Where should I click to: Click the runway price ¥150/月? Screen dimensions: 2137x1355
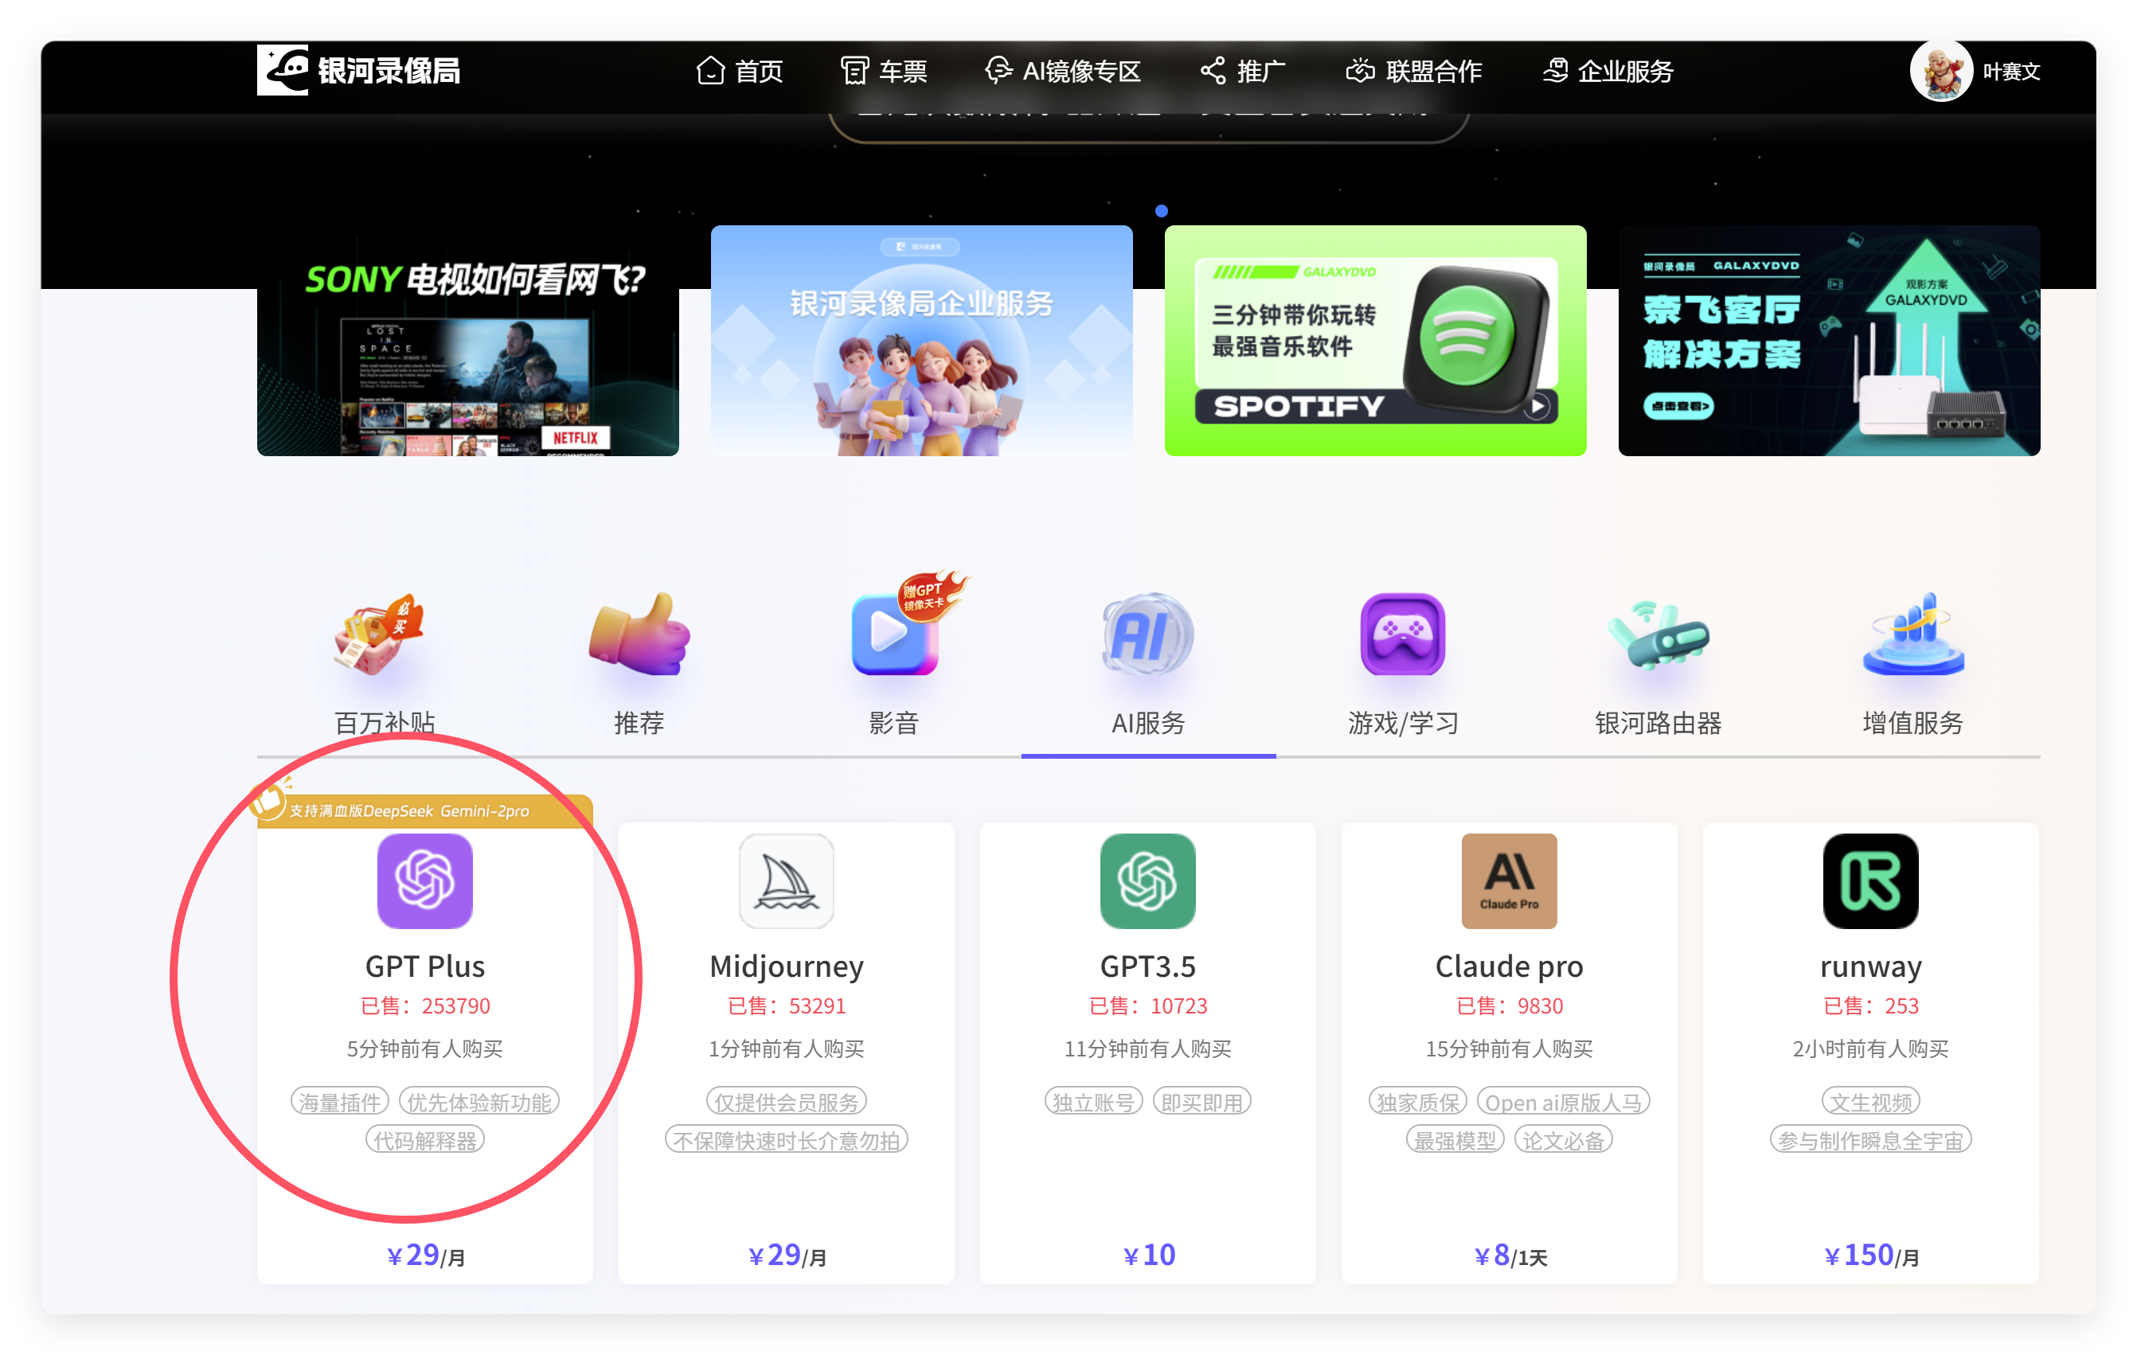pos(1871,1255)
